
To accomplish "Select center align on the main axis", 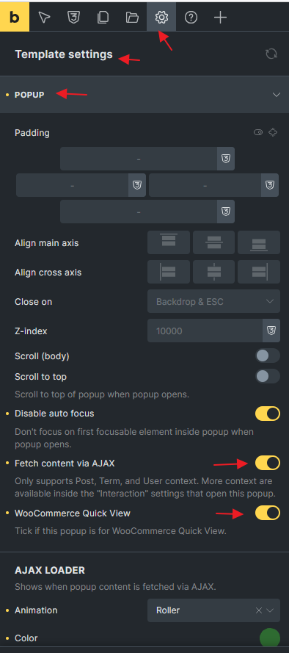I will pos(213,242).
